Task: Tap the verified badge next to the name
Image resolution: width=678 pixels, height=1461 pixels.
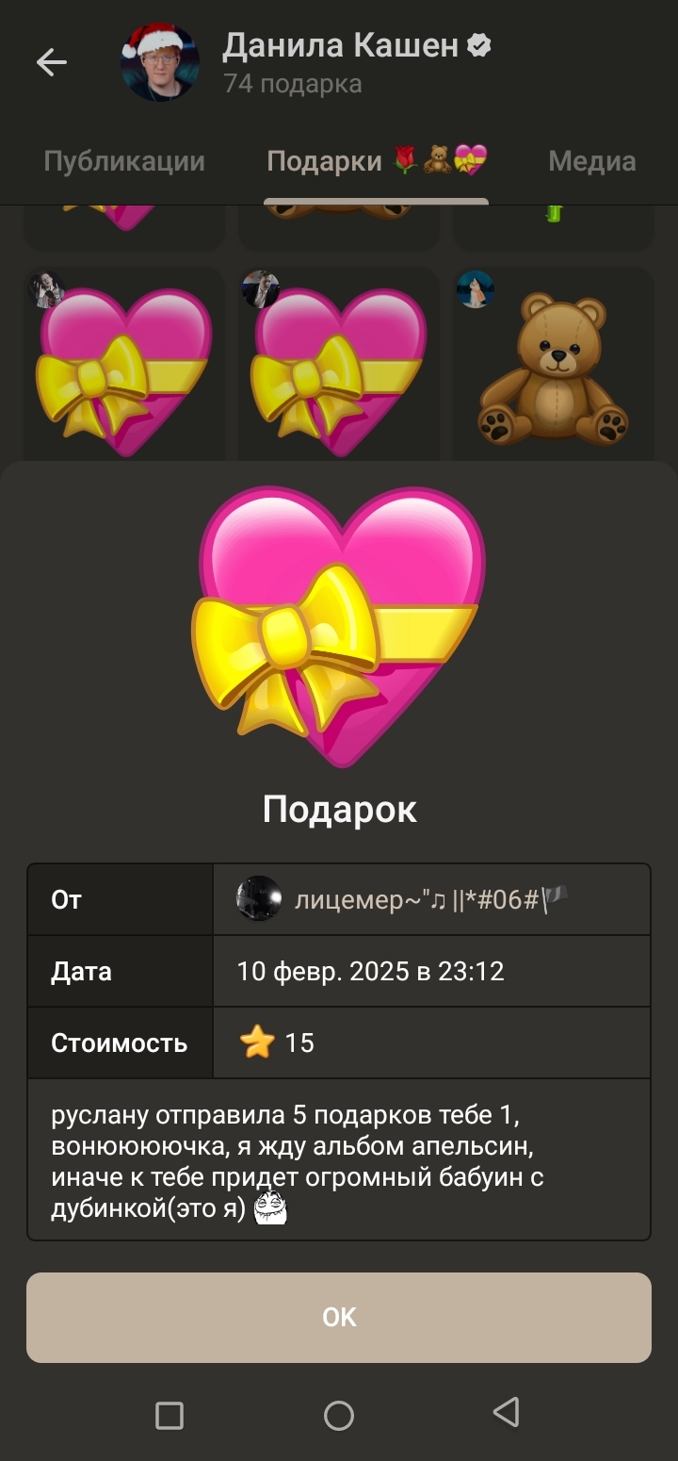Action: 479,45
